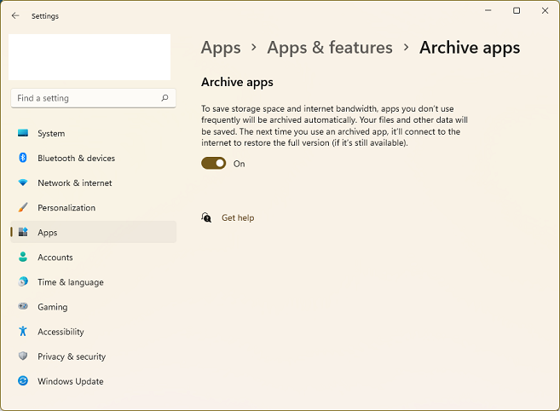Click the Personalization paintbrush icon
Image resolution: width=560 pixels, height=411 pixels.
(23, 207)
